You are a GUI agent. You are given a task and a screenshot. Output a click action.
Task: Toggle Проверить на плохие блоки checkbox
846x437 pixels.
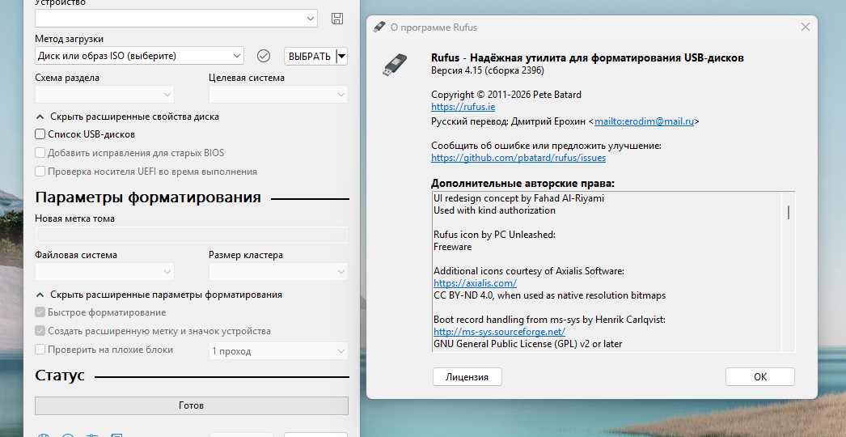click(40, 350)
